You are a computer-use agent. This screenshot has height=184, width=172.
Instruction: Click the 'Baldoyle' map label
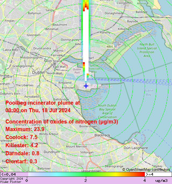(142, 12)
